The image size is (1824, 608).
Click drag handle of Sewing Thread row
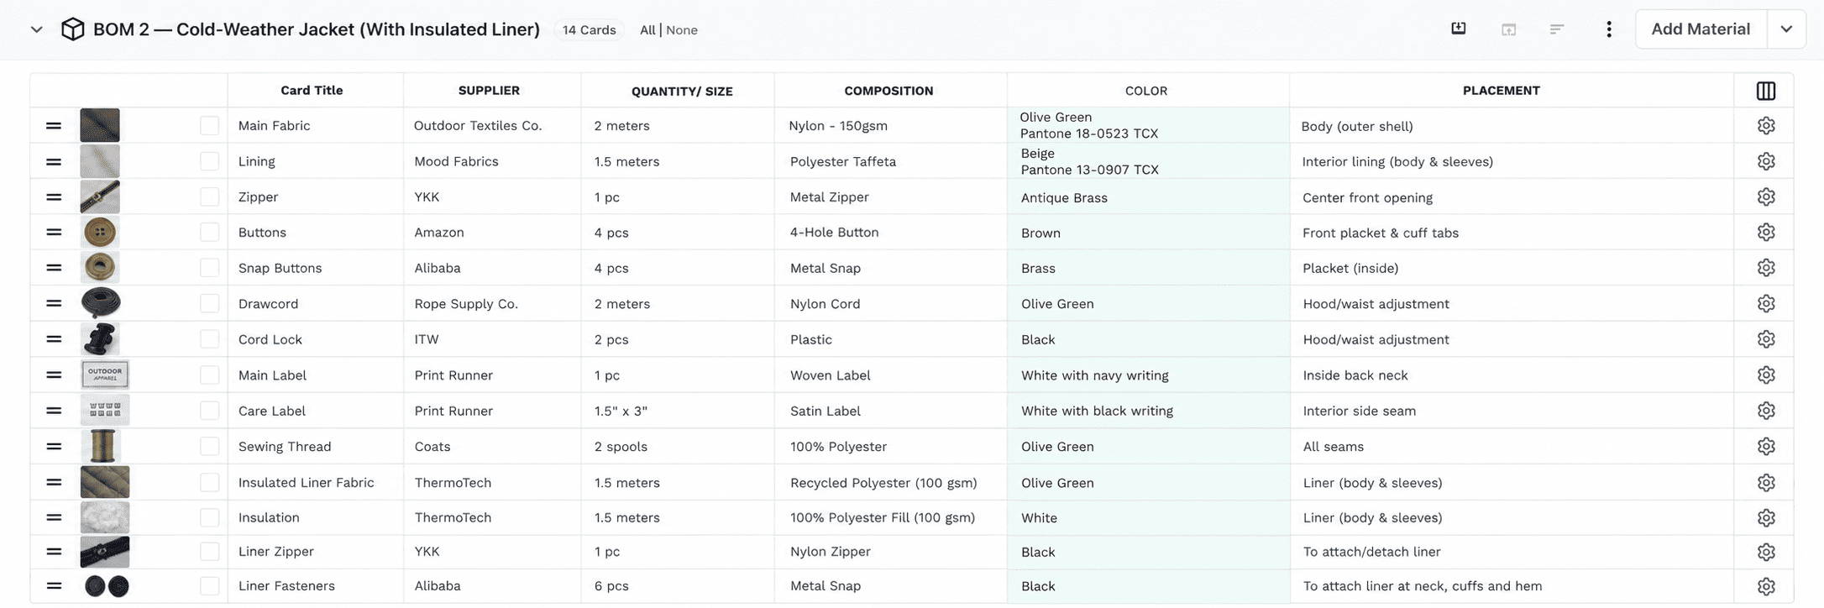(x=54, y=447)
